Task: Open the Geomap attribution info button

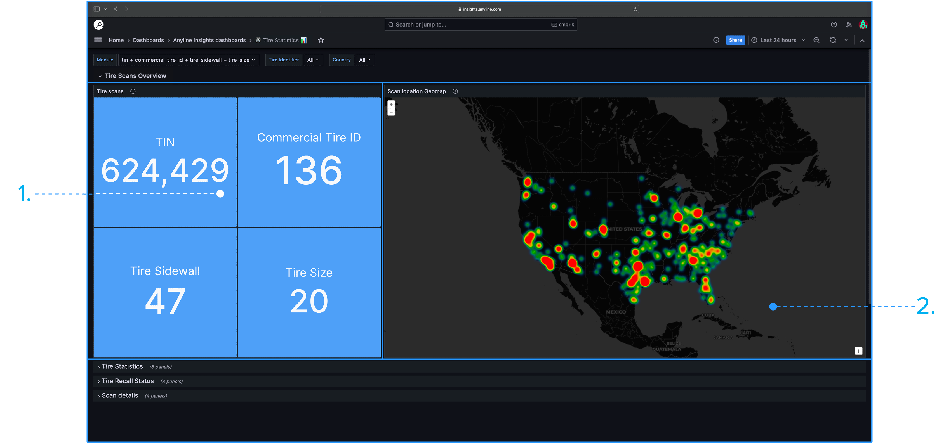Action: point(858,351)
